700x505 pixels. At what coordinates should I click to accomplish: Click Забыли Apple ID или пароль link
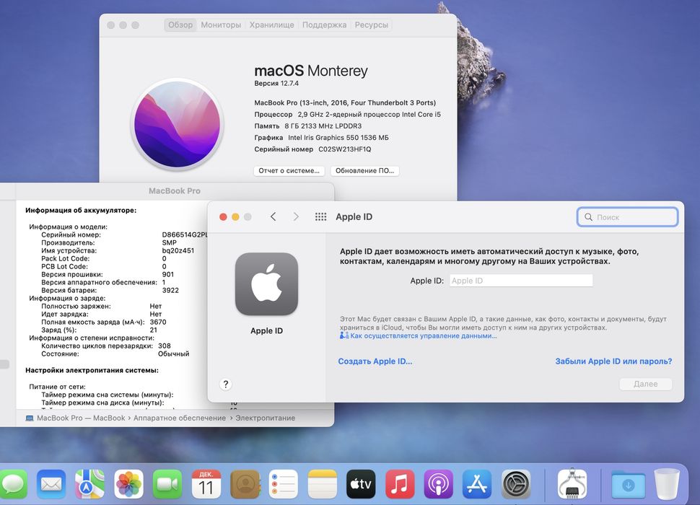[x=613, y=361]
